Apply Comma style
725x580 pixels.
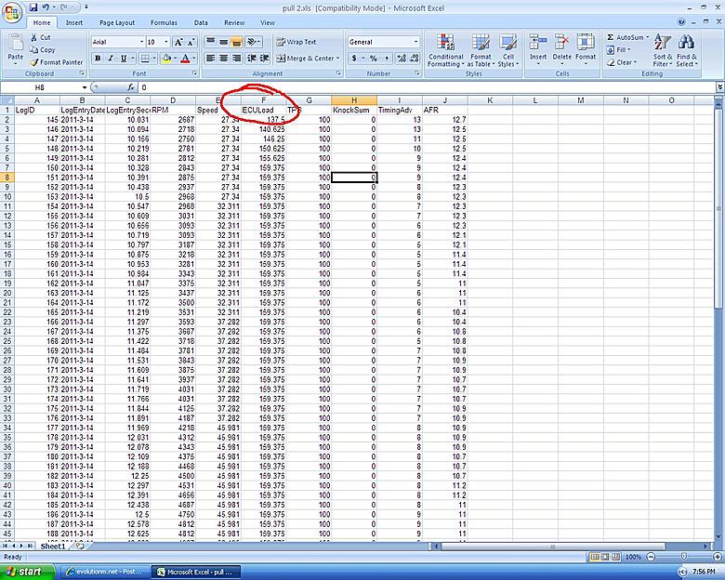pos(387,59)
